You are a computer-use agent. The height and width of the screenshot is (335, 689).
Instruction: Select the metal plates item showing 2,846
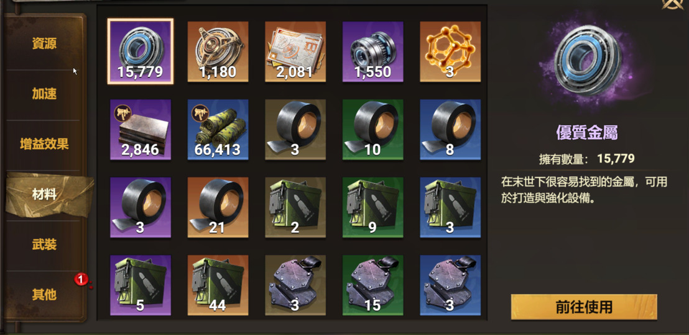(x=140, y=130)
